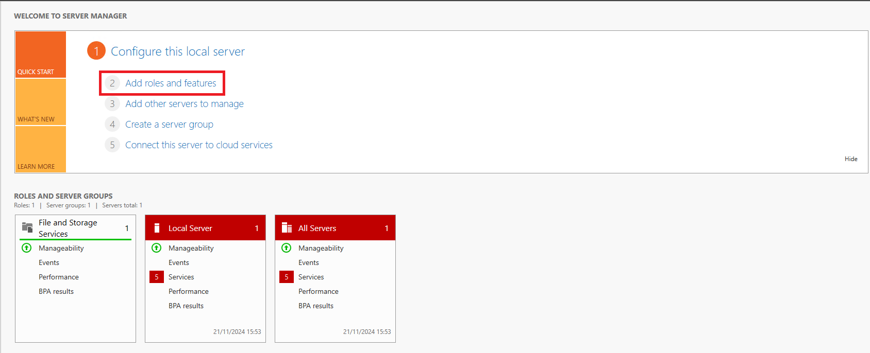Click Services under All Servers

311,277
